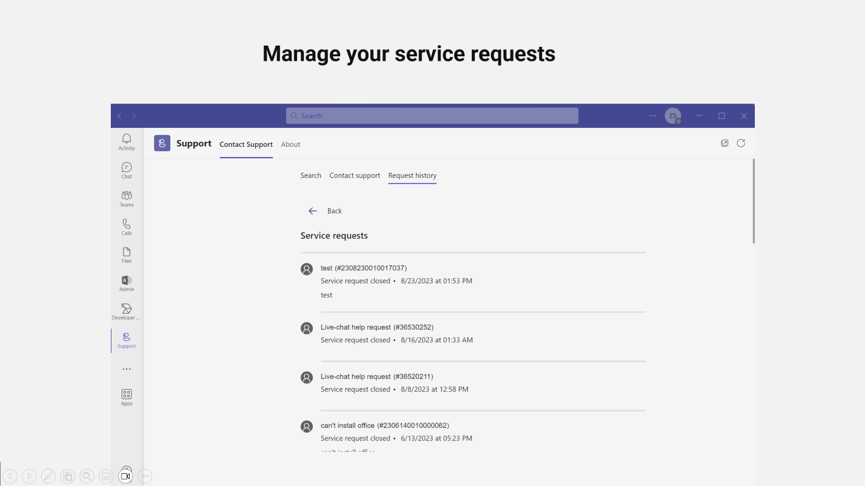This screenshot has width=865, height=486.
Task: Click slideshow previous slide arrow
Action: click(10, 476)
